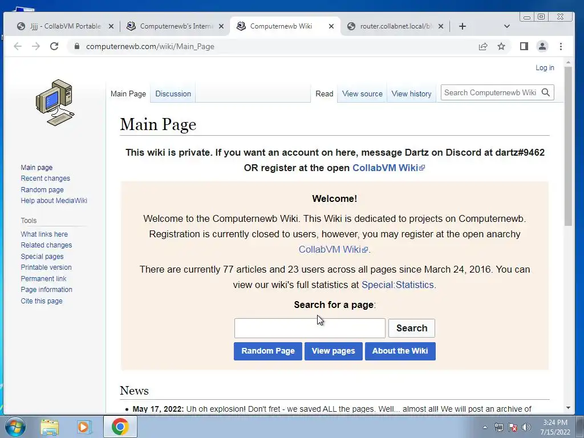
Task: Click the View pages button
Action: coord(333,351)
